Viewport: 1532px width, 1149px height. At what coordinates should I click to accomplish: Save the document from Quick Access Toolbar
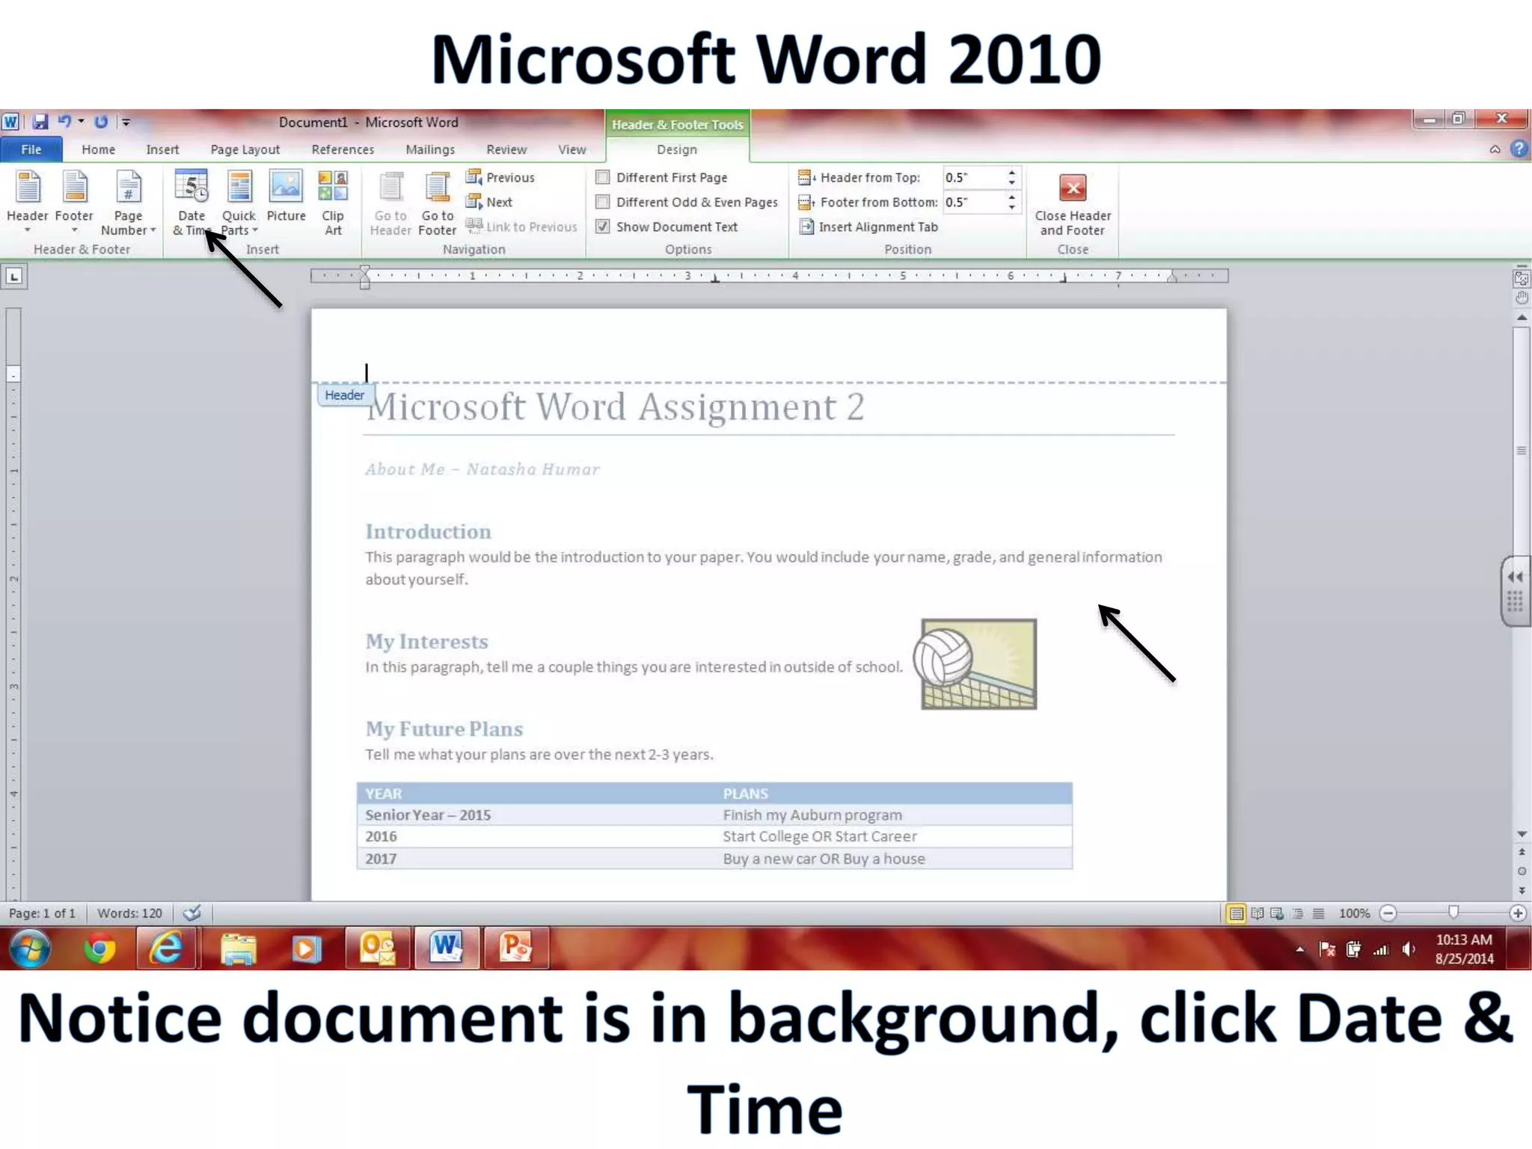[x=40, y=122]
